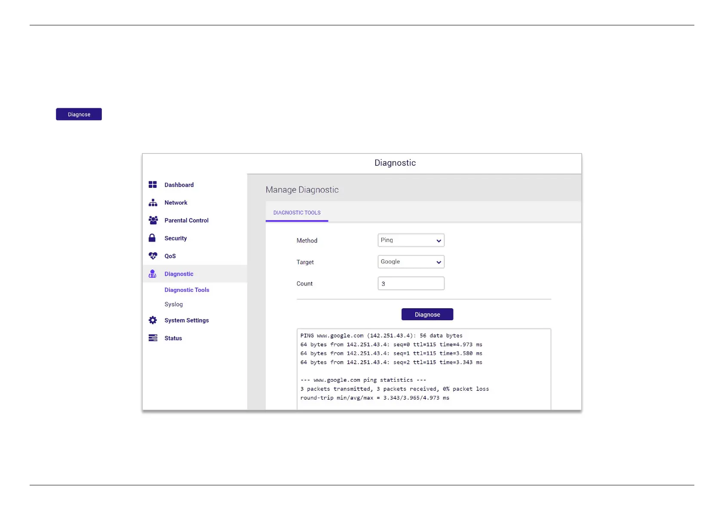Click the System Settings gear icon
Image resolution: width=724 pixels, height=512 pixels.
(153, 320)
